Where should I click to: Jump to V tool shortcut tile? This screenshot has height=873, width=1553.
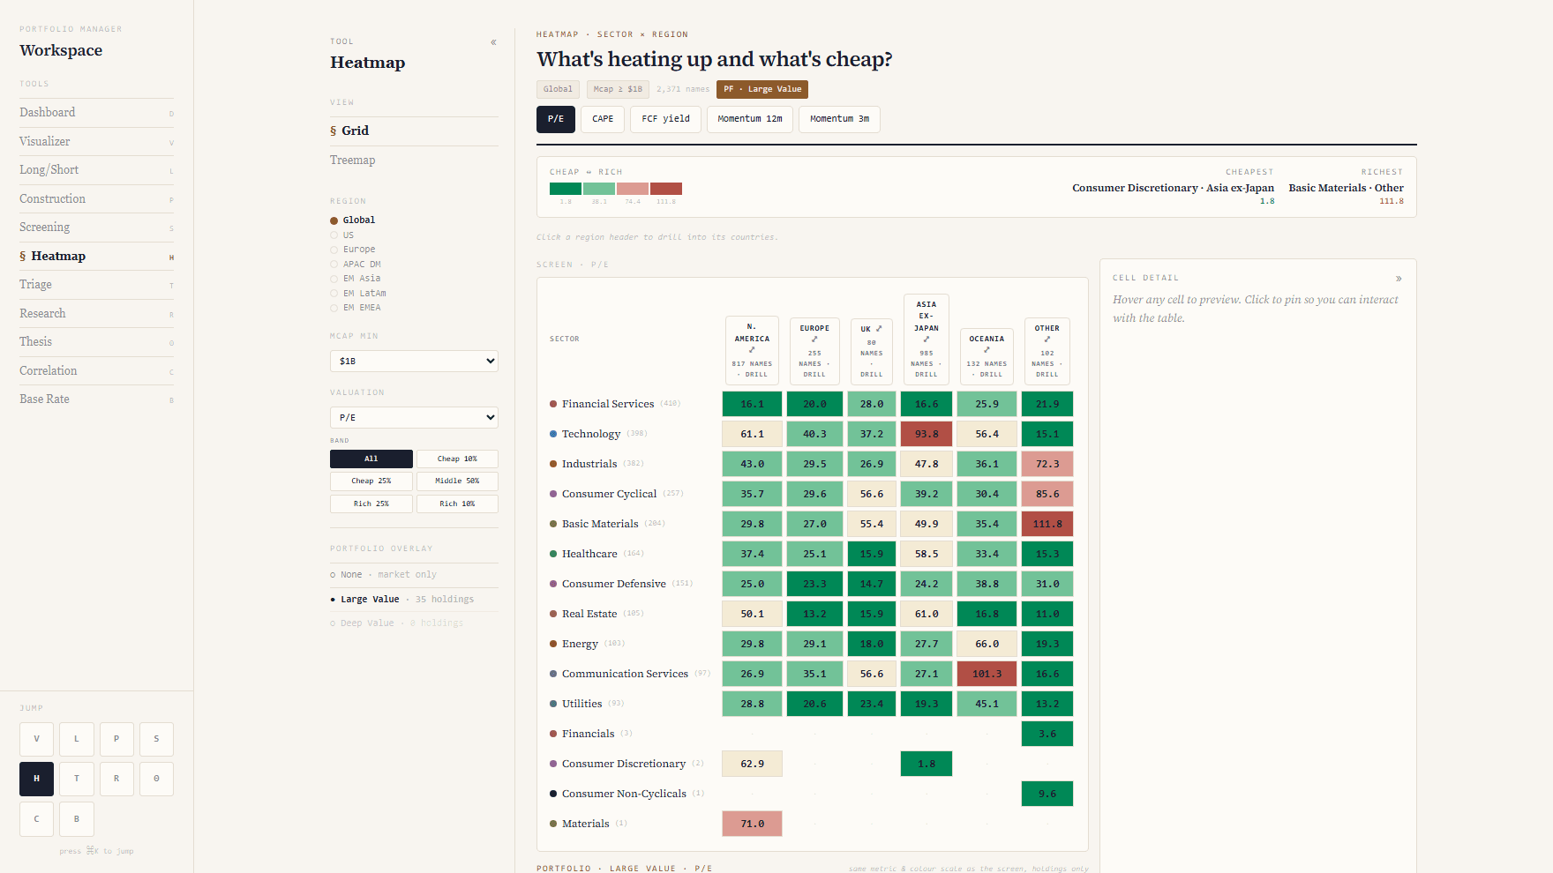pos(36,739)
